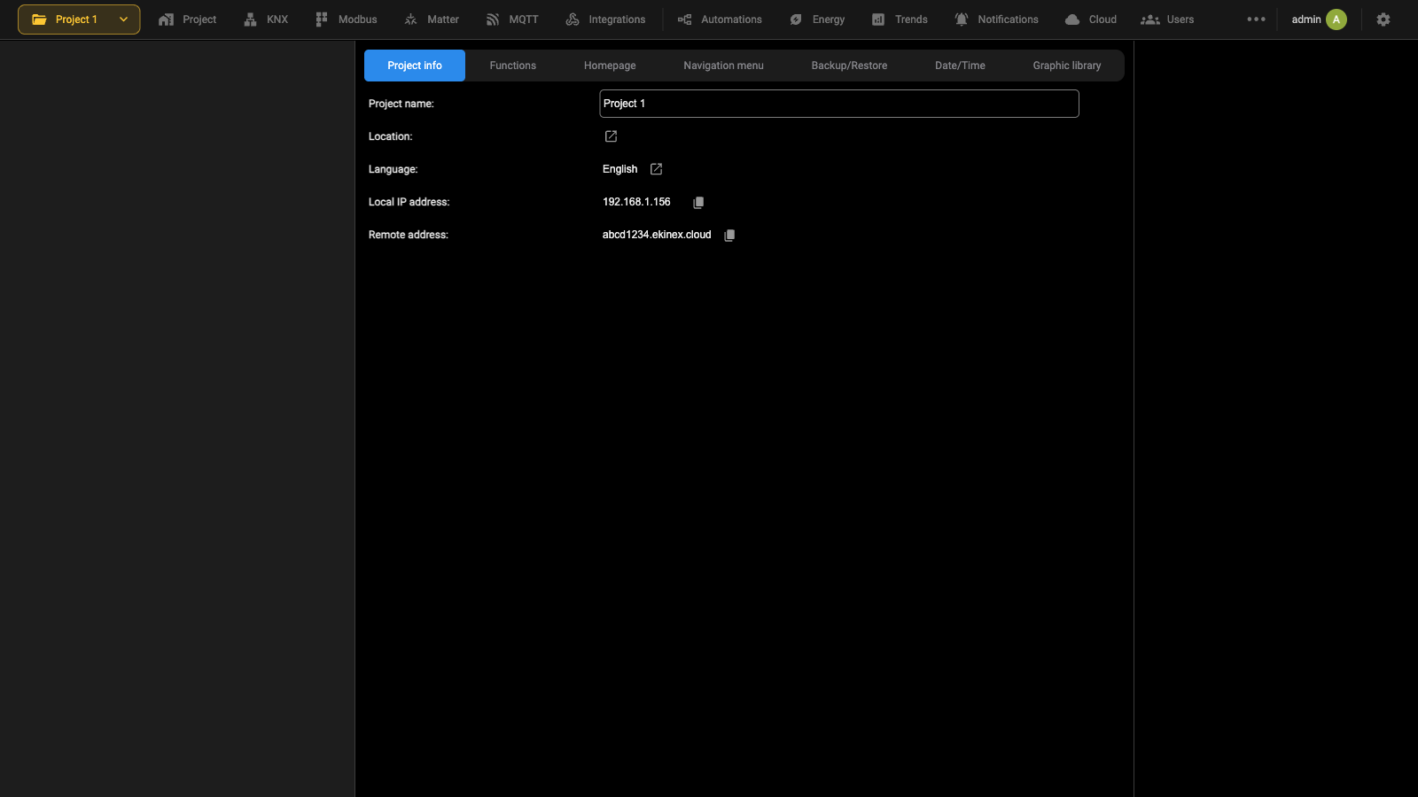The height and width of the screenshot is (797, 1418).
Task: Switch to the Date/Time tab
Action: (960, 66)
